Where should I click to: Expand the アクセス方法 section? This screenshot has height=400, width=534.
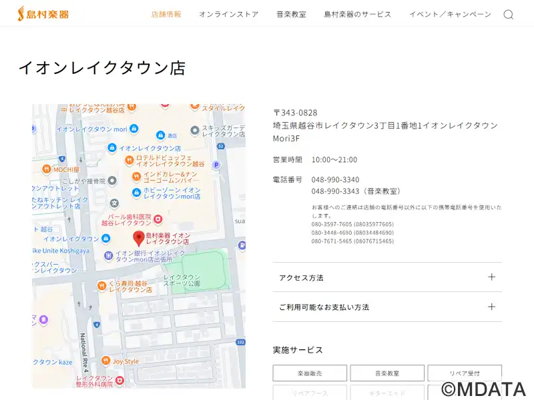point(387,277)
